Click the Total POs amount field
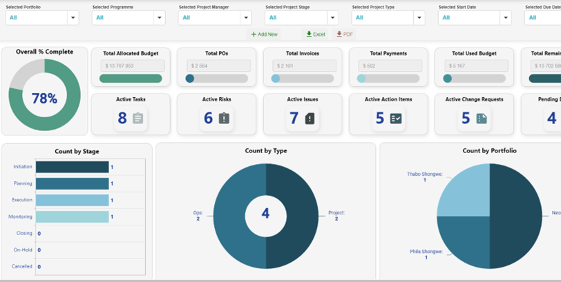561x282 pixels. 218,66
